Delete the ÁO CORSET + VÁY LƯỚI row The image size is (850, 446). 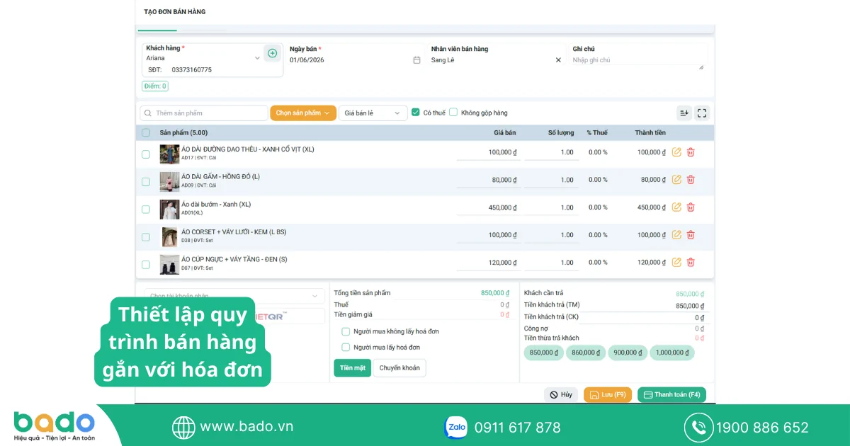coord(691,235)
